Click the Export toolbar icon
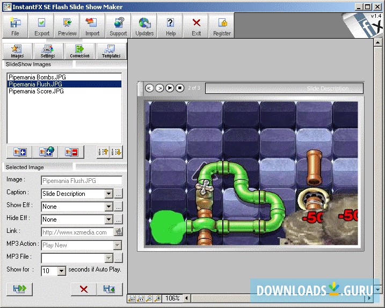This screenshot has height=308, width=385. click(x=42, y=26)
